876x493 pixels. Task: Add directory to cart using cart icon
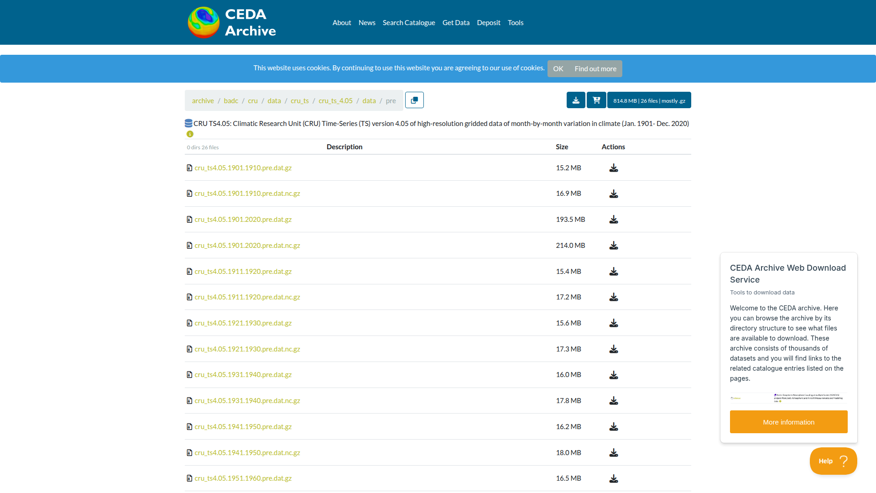596,100
